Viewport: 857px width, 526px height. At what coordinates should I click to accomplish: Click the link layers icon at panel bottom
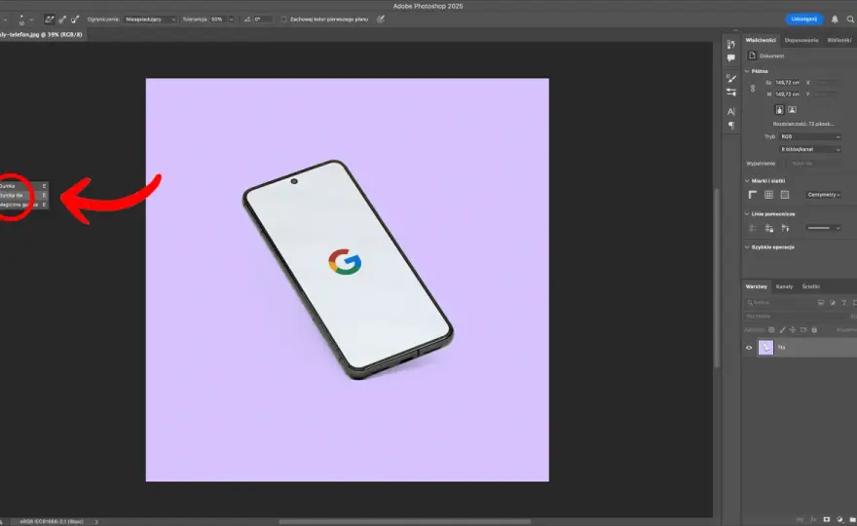(801, 519)
